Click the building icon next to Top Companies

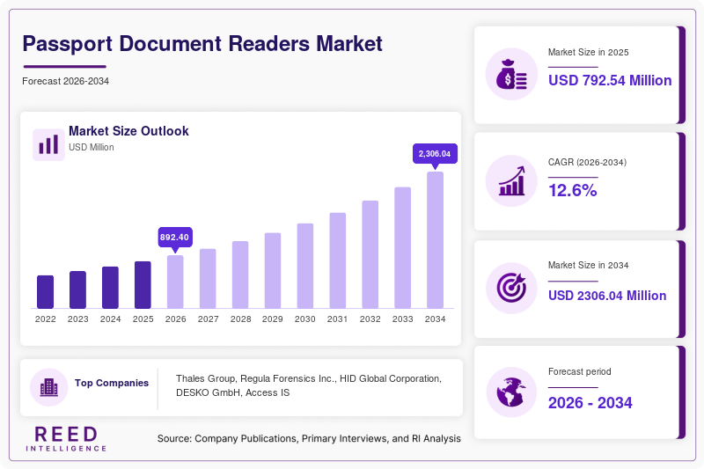pyautogui.click(x=49, y=387)
